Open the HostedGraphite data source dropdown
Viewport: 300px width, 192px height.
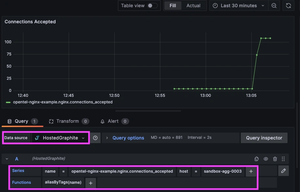coord(60,138)
